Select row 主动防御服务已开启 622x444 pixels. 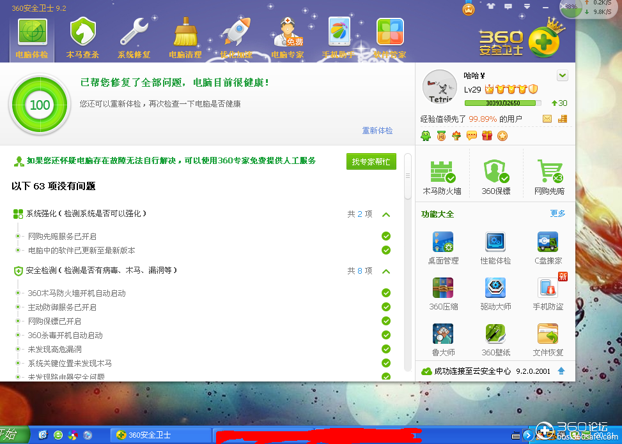(x=202, y=307)
